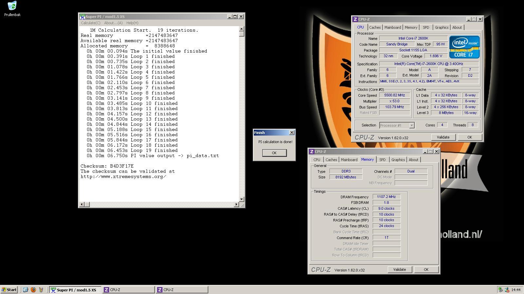Click the CPU-Z logo icon in CPU window title bar
This screenshot has width=524, height=294.
tap(355, 19)
